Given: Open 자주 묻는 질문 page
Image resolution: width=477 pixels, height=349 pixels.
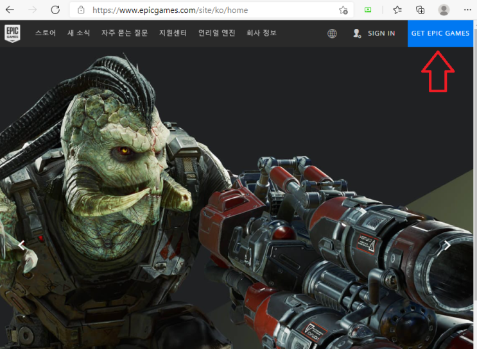Looking at the screenshot, I should pos(125,33).
